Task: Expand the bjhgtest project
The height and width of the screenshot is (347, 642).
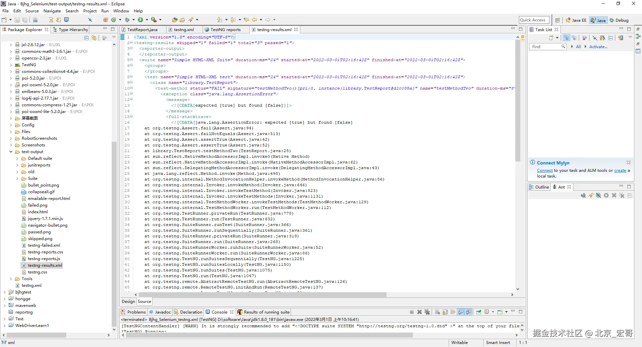Action: [x=4, y=292]
